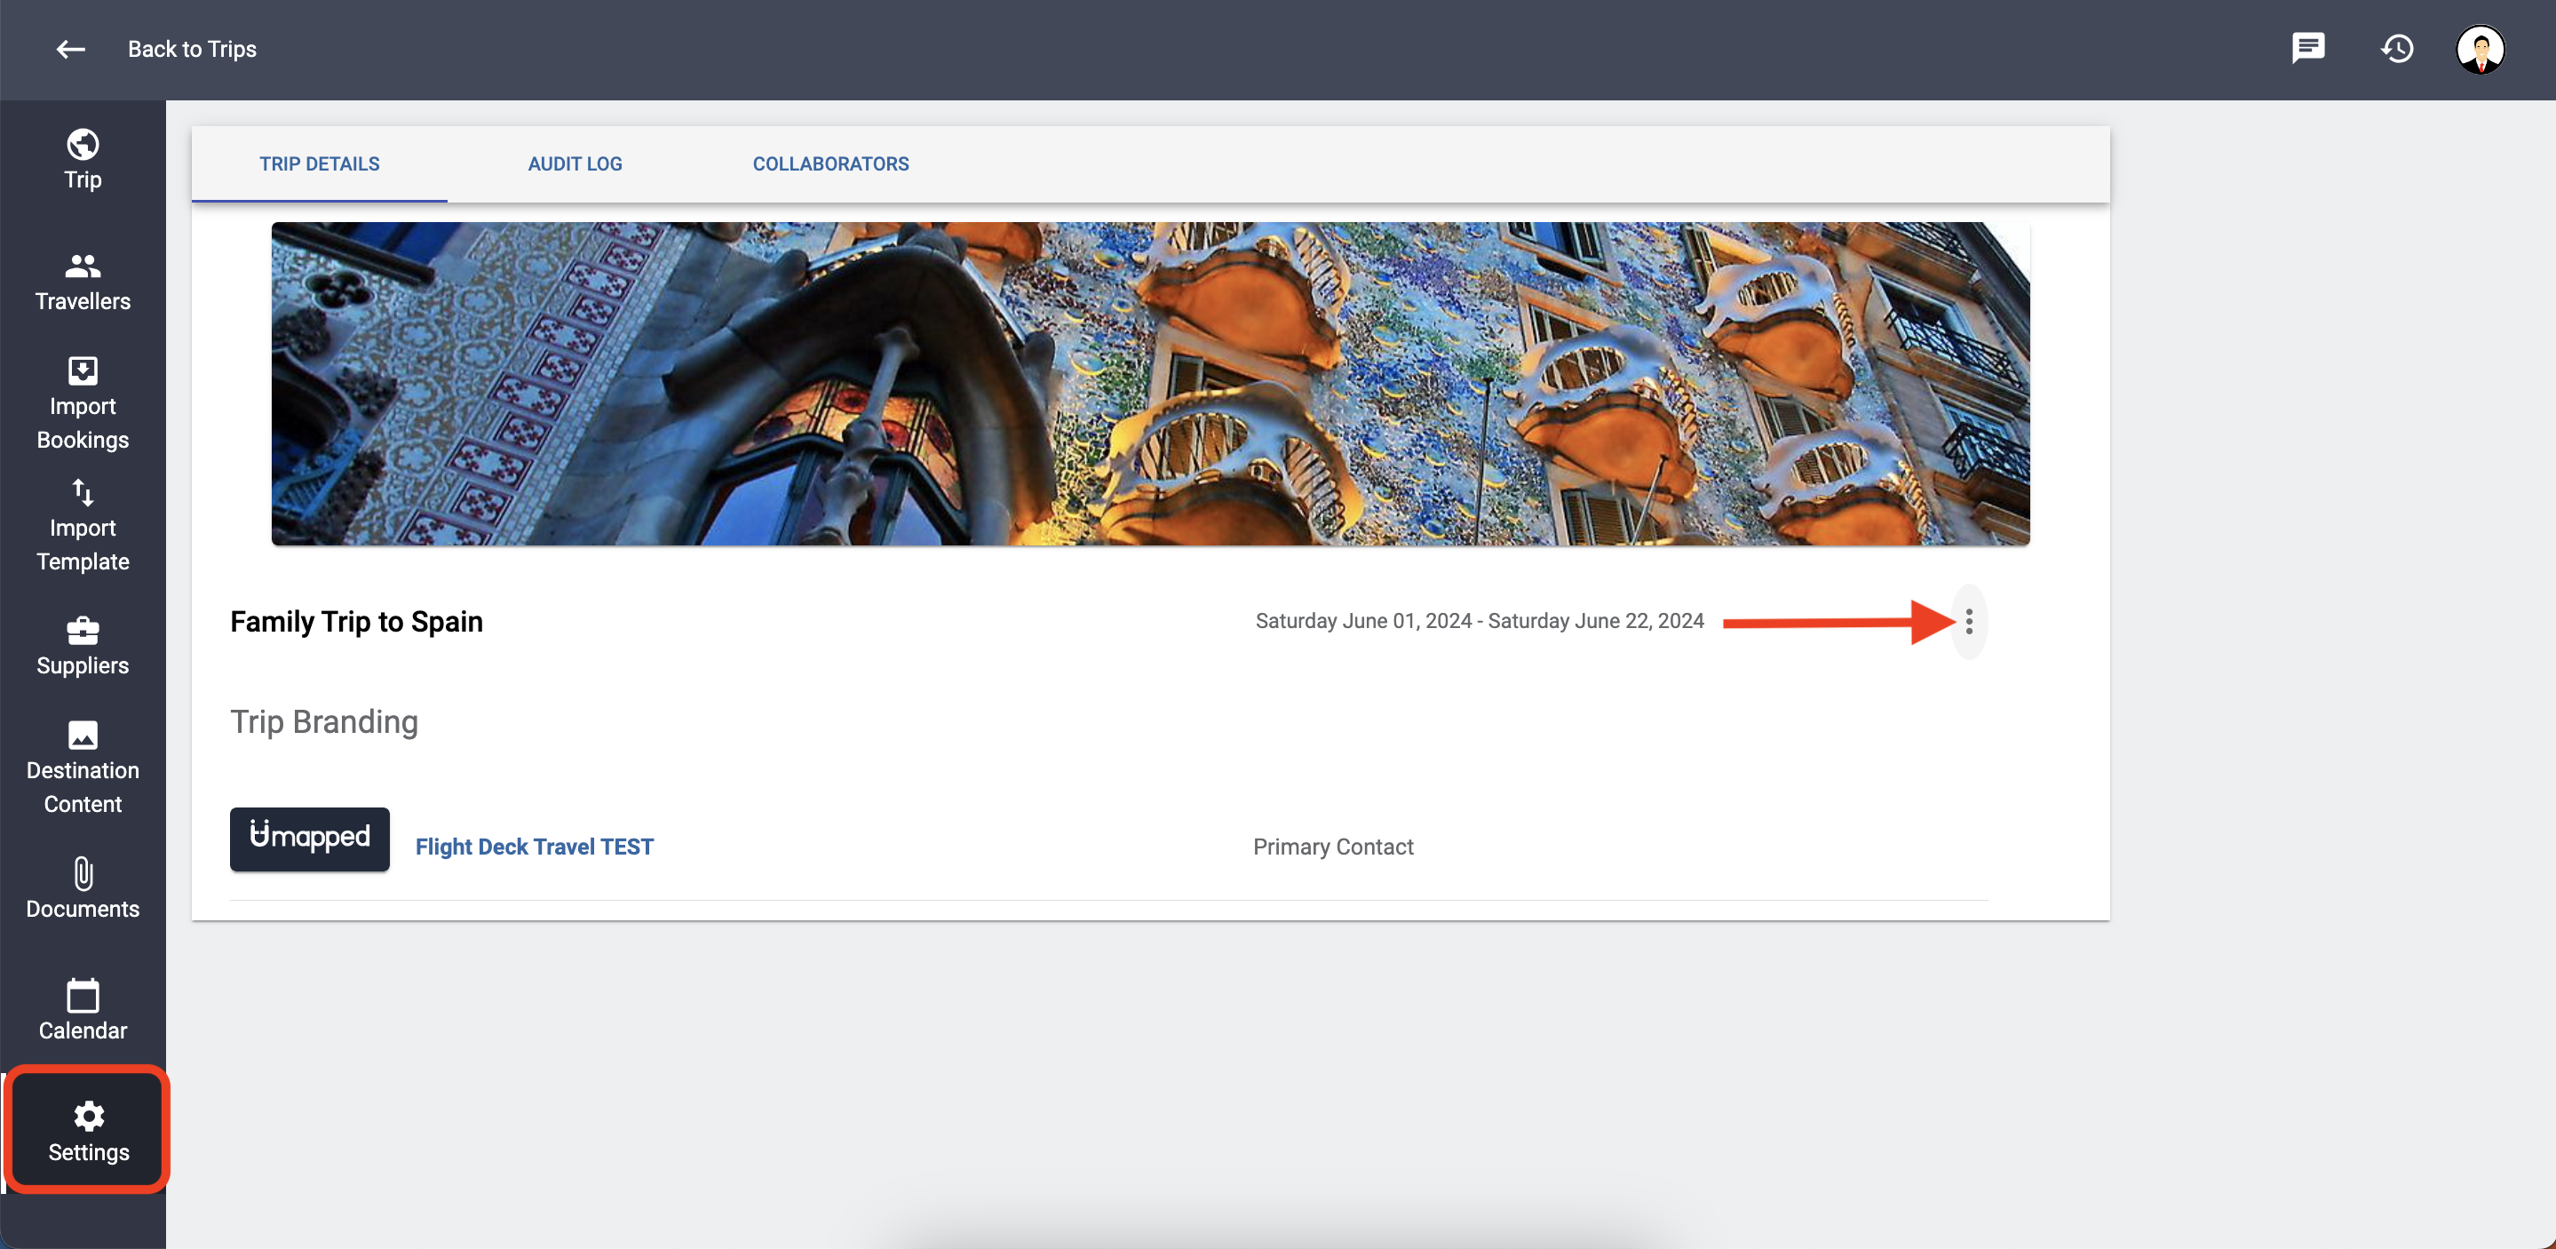Open the Travellers section
Viewport: 2556px width, 1249px height.
[83, 282]
